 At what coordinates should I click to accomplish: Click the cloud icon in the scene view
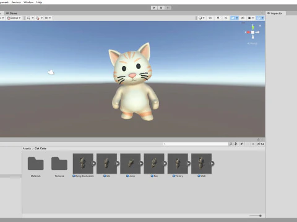click(x=51, y=72)
